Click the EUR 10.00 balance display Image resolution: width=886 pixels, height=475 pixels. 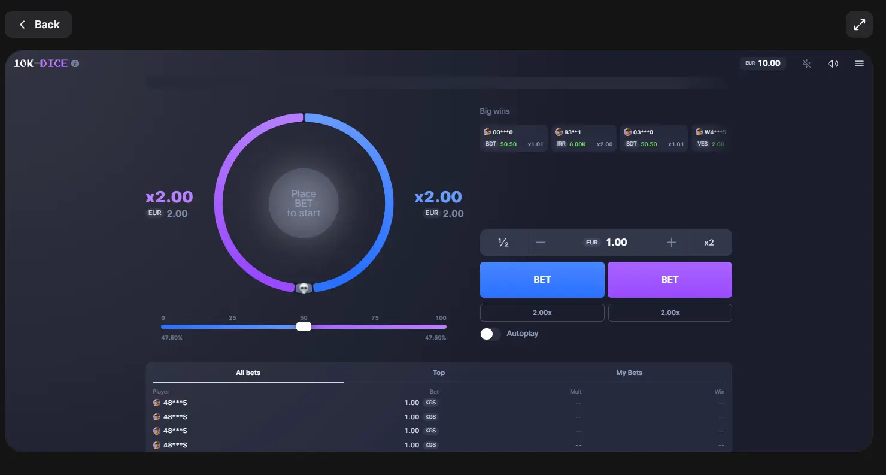763,63
